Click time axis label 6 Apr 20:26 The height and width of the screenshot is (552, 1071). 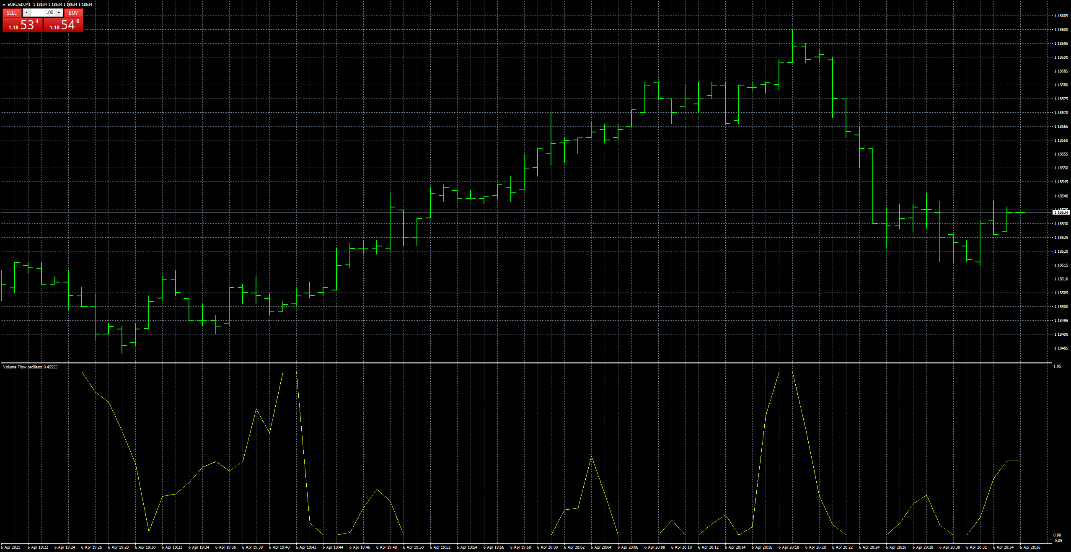(896, 547)
